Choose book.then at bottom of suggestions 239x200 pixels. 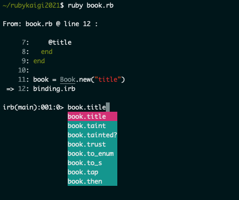[x=92, y=181]
